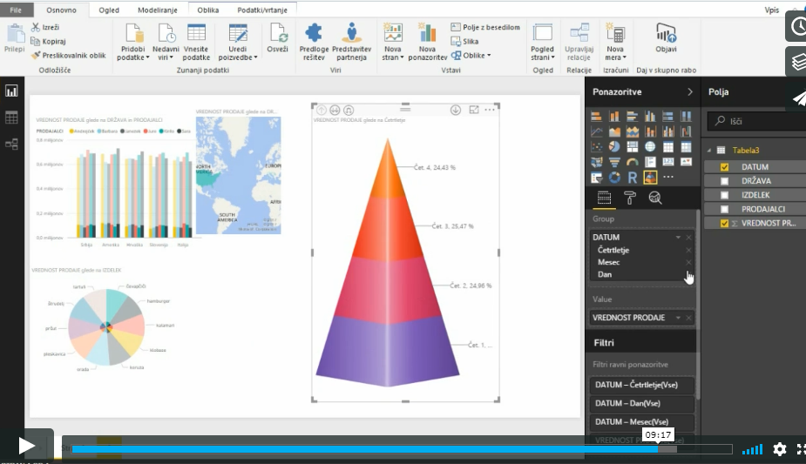Choose the filled map visualization
The image size is (806, 464).
[596, 162]
